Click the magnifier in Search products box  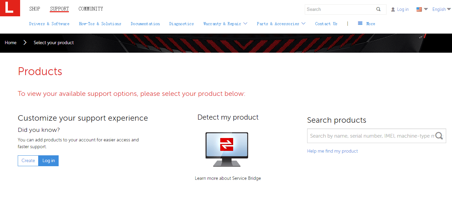[439, 136]
